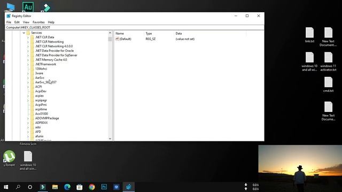Viewport: 342px width, 192px height.
Task: Expand the AarSvc key
Action: 28,78
